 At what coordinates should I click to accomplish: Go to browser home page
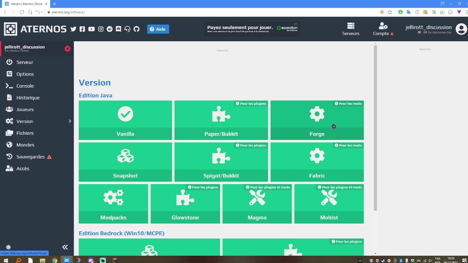[x=30, y=12]
